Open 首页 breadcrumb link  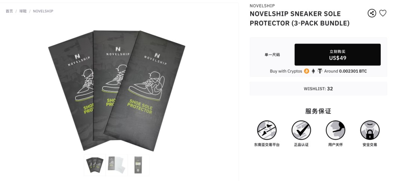(x=9, y=11)
